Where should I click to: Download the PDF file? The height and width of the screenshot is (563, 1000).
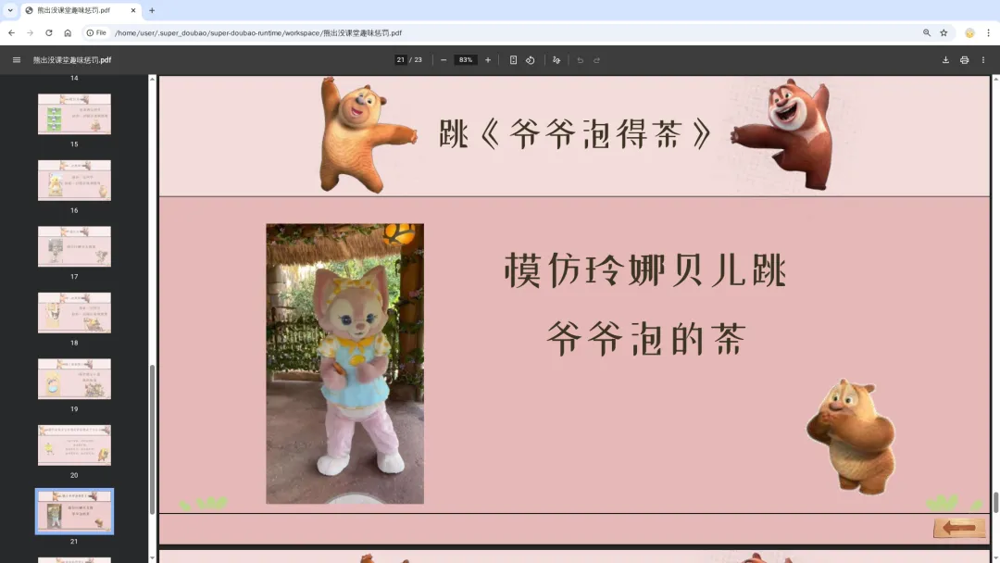945,60
